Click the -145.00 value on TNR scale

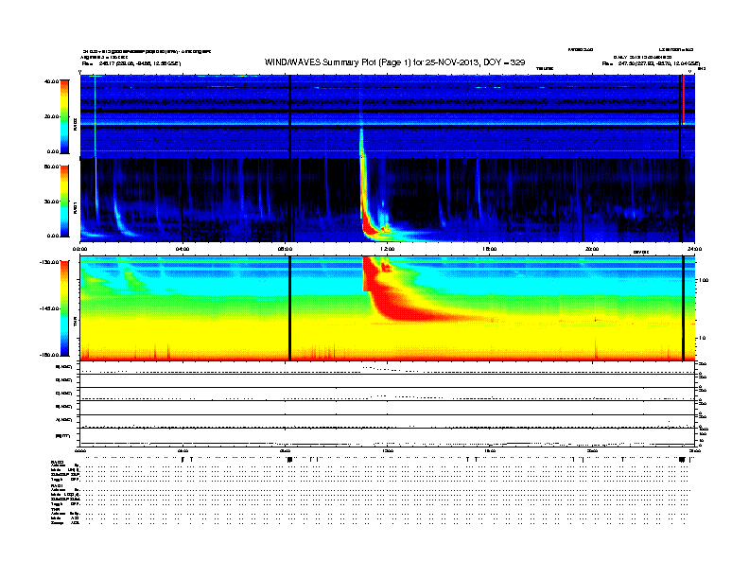tap(50, 308)
